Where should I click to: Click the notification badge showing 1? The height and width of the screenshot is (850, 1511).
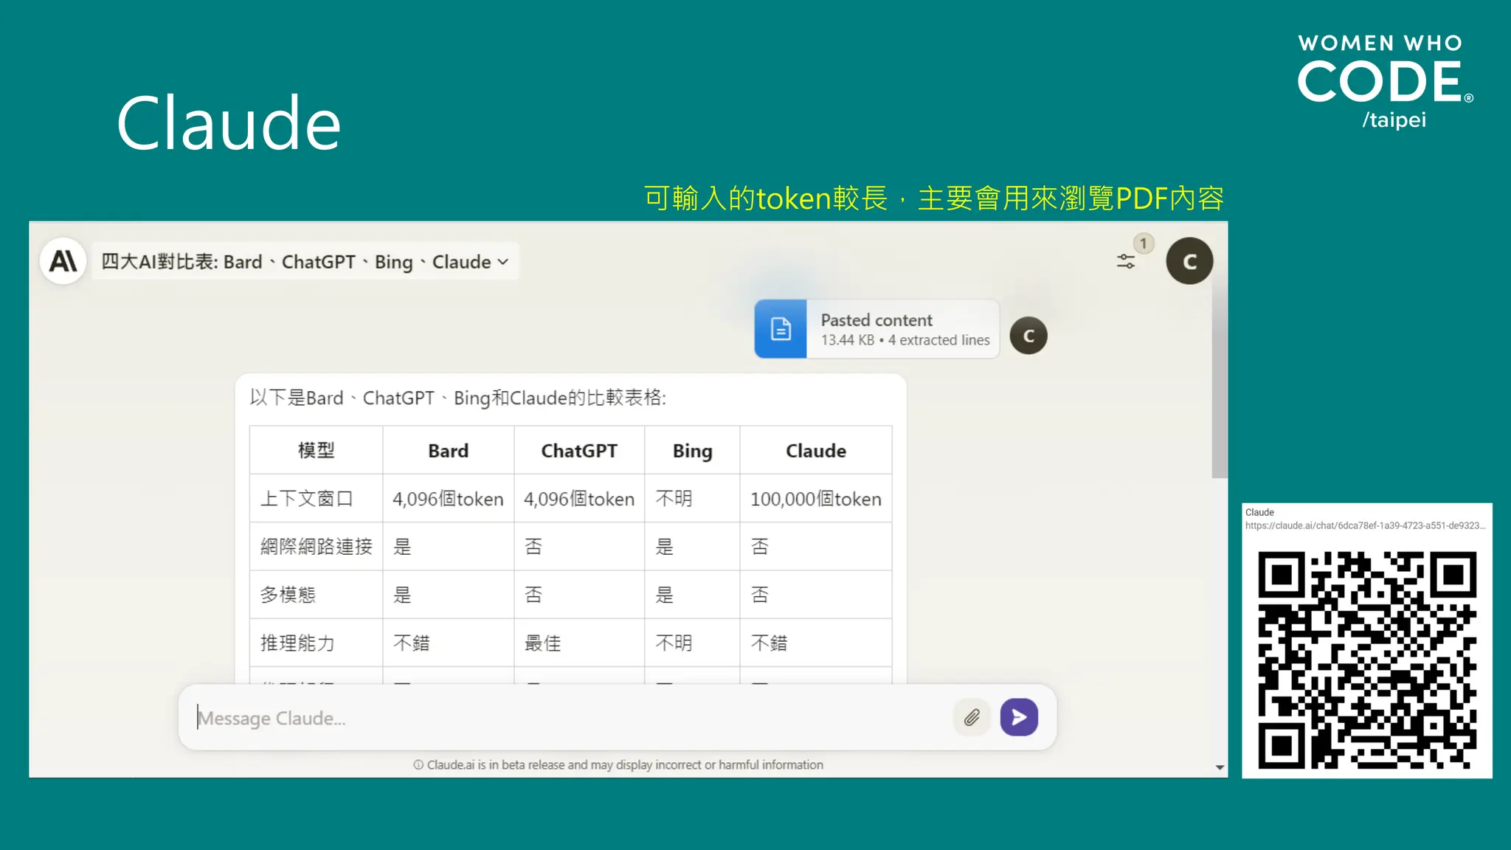click(1144, 243)
